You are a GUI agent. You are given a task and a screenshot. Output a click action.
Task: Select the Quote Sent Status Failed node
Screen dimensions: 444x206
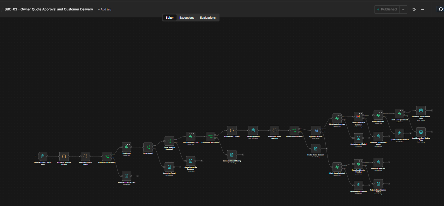399,133
